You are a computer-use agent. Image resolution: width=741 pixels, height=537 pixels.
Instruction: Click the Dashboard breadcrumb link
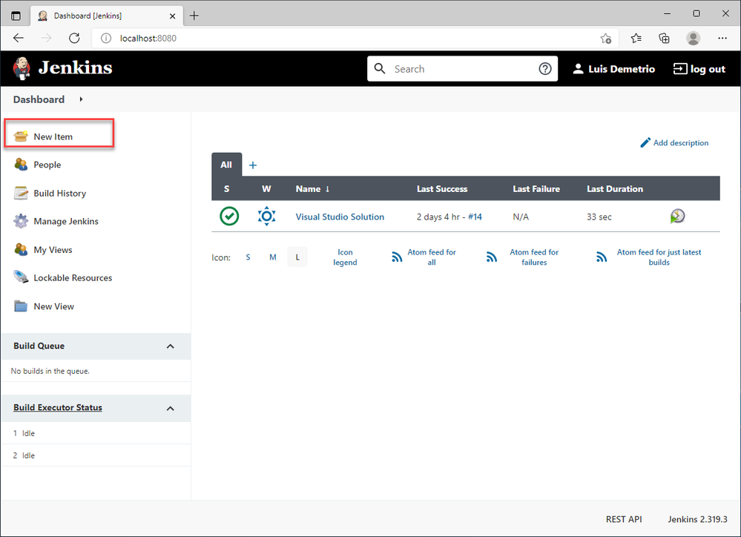(x=39, y=99)
